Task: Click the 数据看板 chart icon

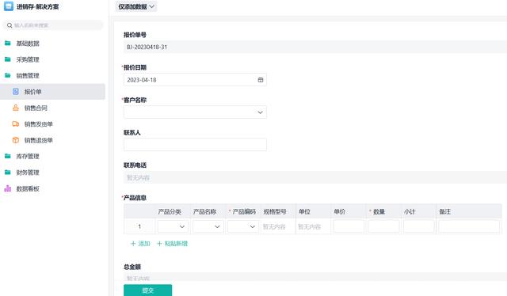Action: click(x=7, y=188)
